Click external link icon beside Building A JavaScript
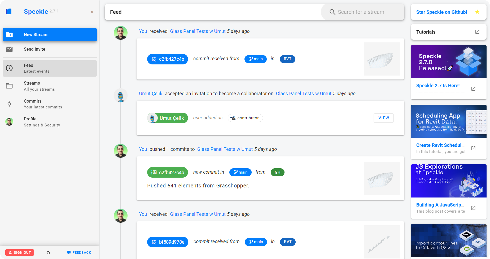 [x=473, y=208]
